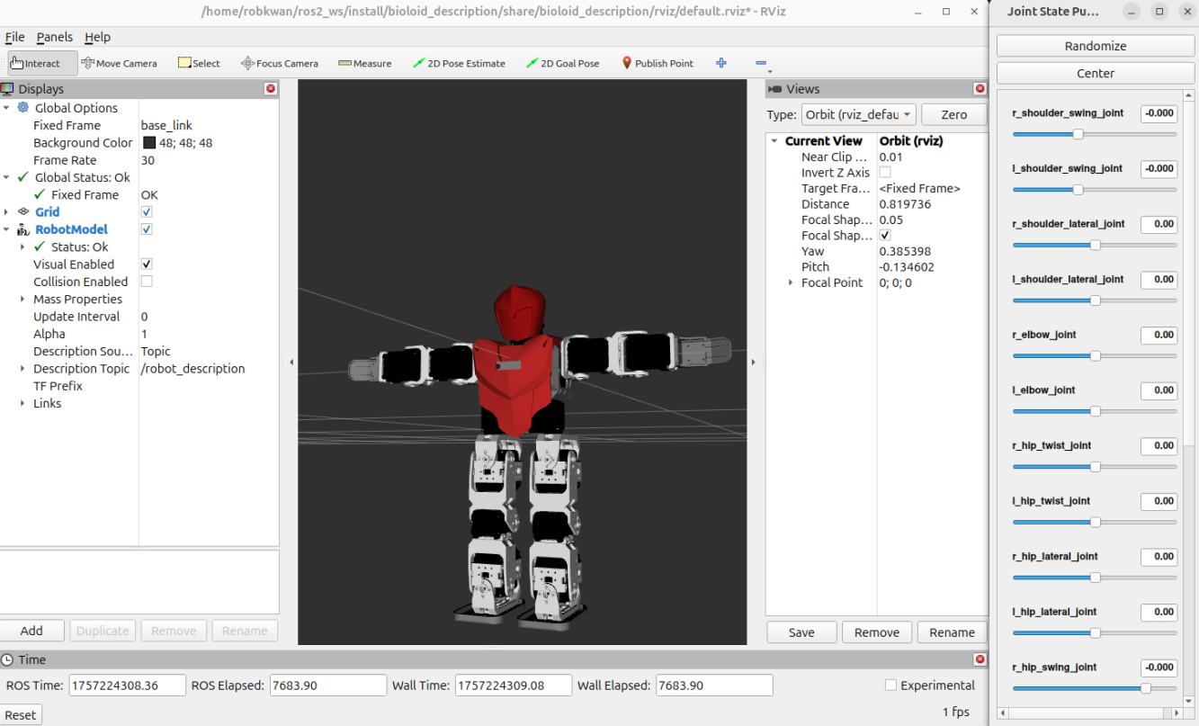Pick the Measure tool
Screen dimensions: 1199x726
pos(365,63)
